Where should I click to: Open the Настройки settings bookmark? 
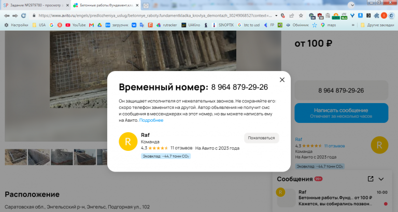(x=16, y=25)
